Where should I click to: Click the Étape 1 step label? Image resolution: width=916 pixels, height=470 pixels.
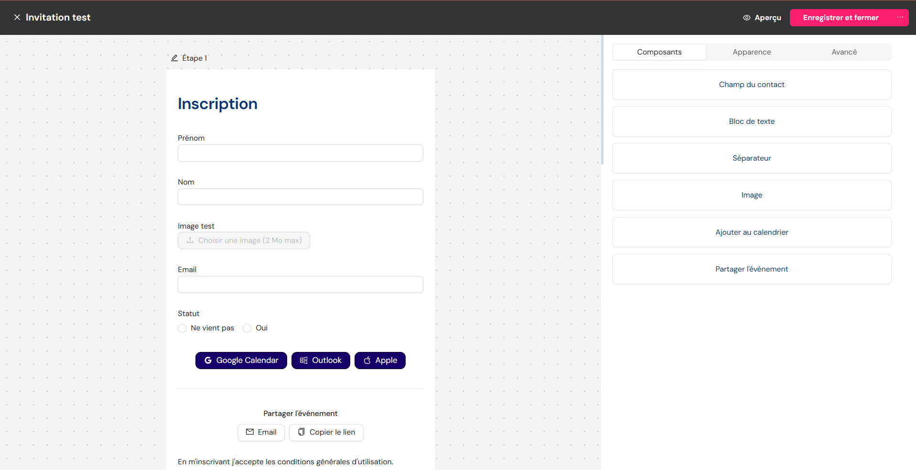click(x=194, y=58)
